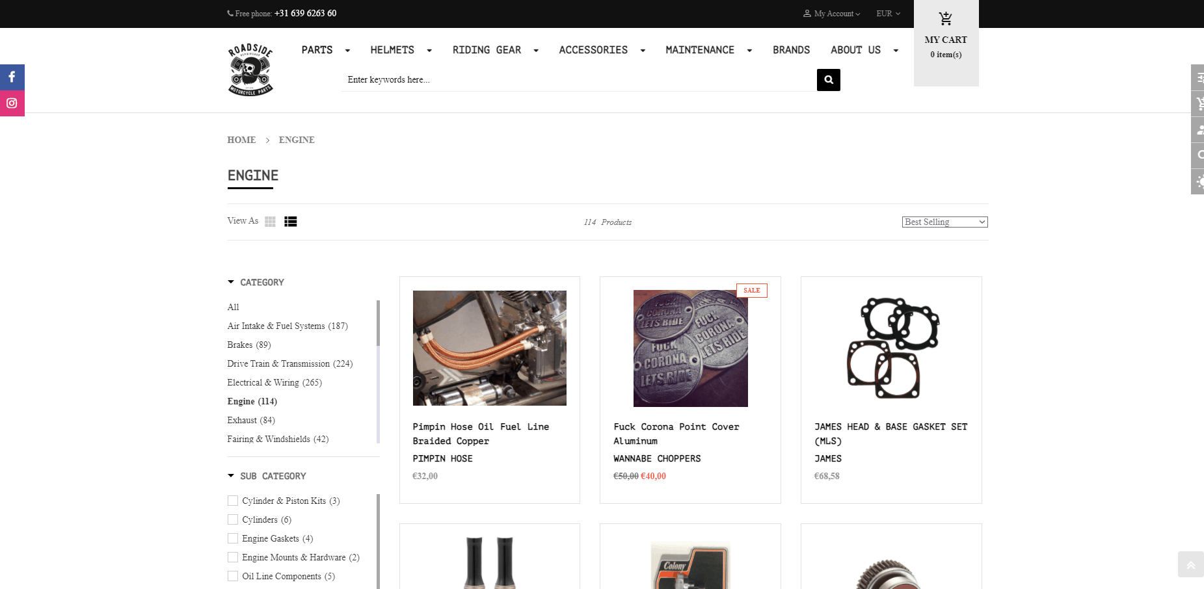Click the phone icon beside Free phone
The height and width of the screenshot is (589, 1204).
[230, 14]
